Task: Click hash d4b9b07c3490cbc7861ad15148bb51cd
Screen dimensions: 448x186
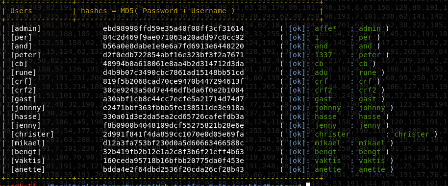Action: [174, 73]
